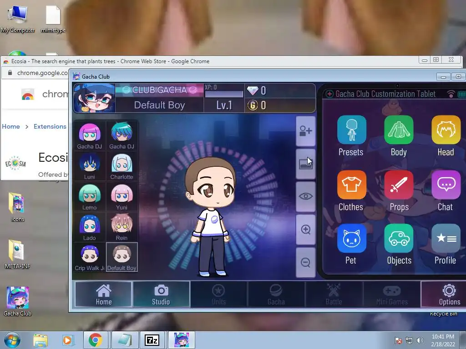Open the Profile star icon

(x=446, y=238)
